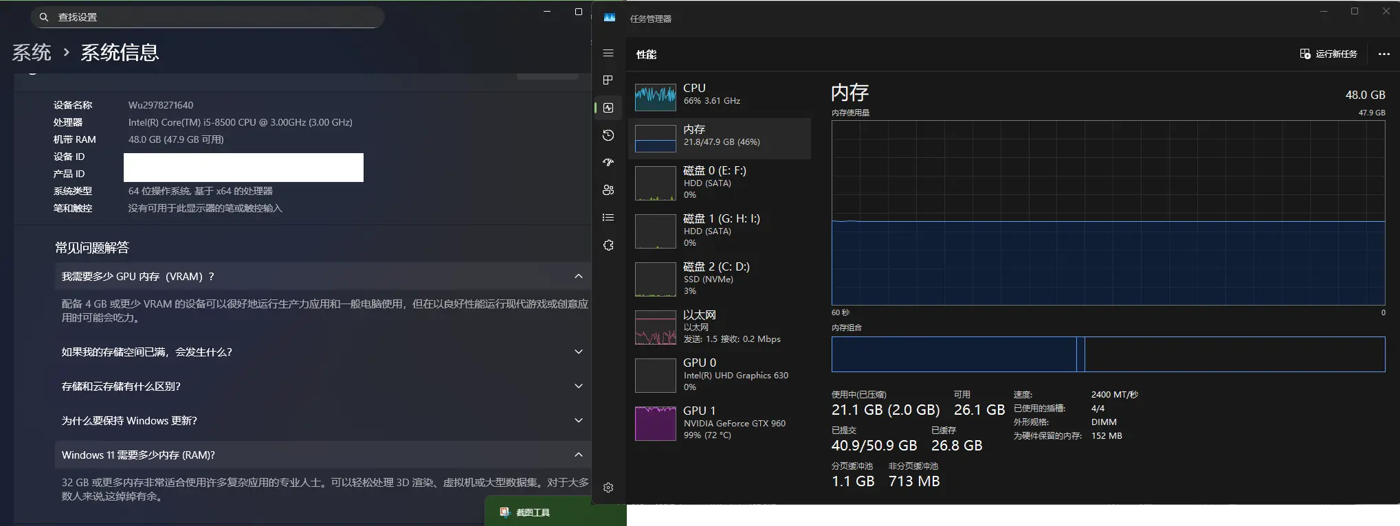Collapse Windows 11 需要多少内存 question
The height and width of the screenshot is (526, 1400).
[578, 455]
